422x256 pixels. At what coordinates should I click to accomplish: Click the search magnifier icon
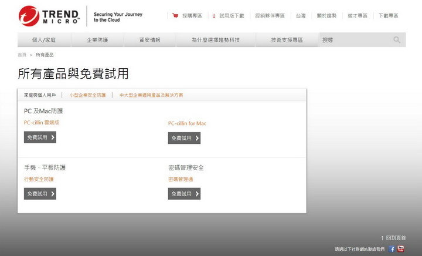coord(397,40)
